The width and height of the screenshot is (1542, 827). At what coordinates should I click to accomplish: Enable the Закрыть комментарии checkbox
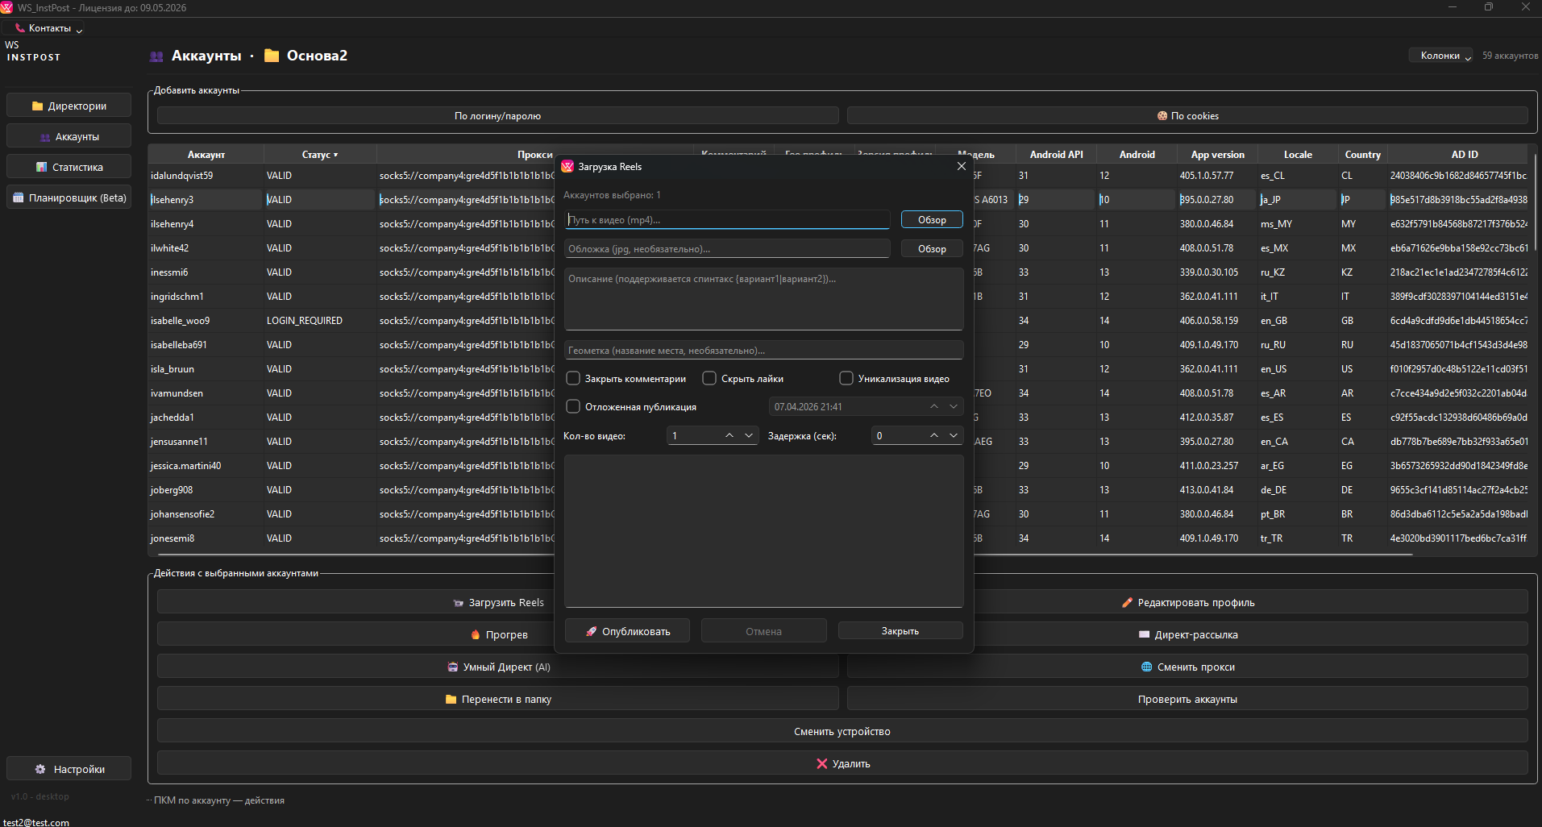(x=573, y=378)
